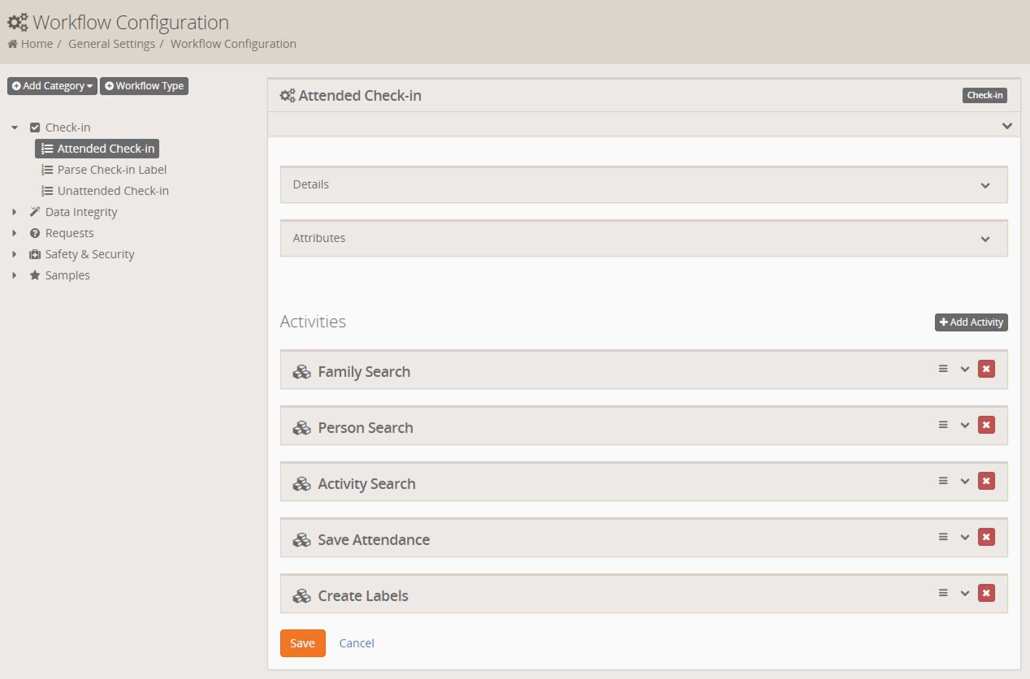Click the Add Activity button
Image resolution: width=1030 pixels, height=679 pixels.
(971, 322)
